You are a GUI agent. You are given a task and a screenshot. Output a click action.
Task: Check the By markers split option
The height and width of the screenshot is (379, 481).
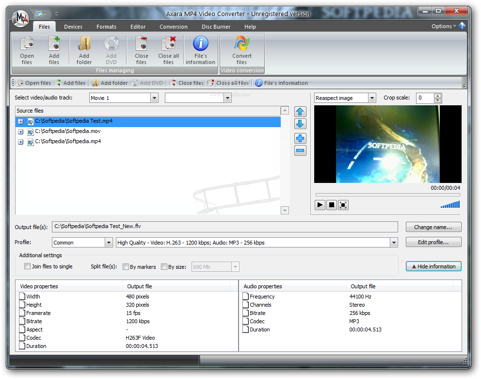(x=126, y=266)
